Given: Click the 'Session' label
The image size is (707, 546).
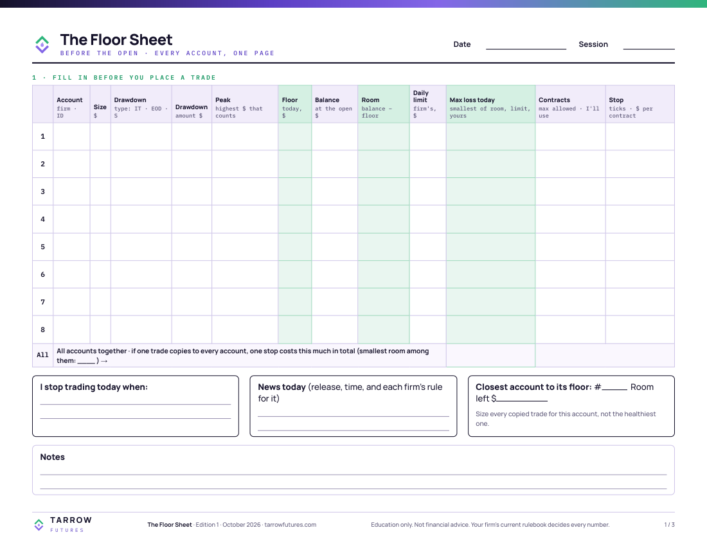Looking at the screenshot, I should coord(593,44).
